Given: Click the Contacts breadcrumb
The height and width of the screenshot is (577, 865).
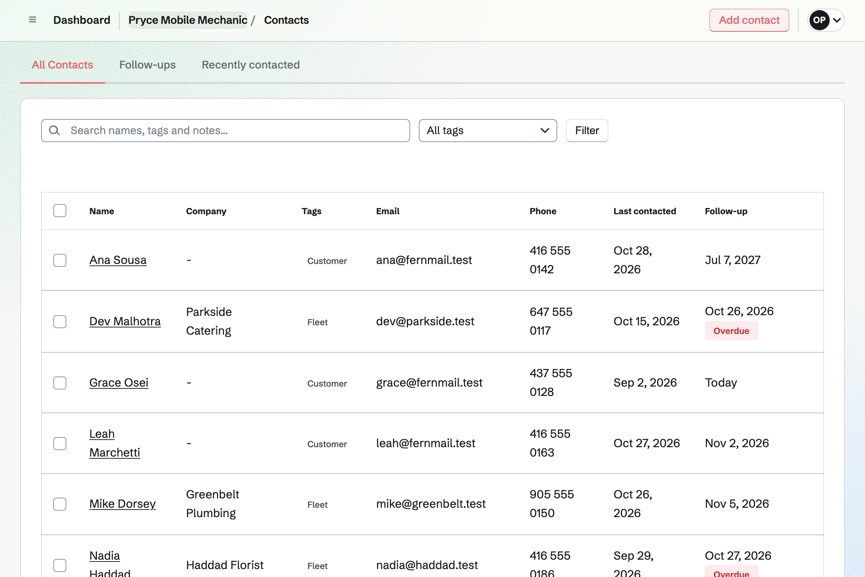Looking at the screenshot, I should coord(287,20).
